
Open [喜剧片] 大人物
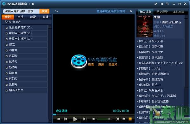pos(149,69)
